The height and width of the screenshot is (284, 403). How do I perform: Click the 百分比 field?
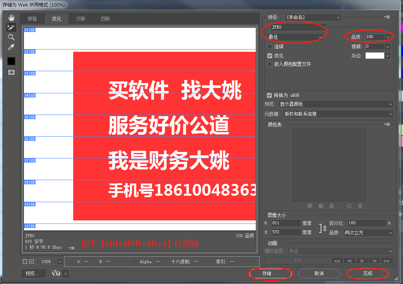[367, 223]
